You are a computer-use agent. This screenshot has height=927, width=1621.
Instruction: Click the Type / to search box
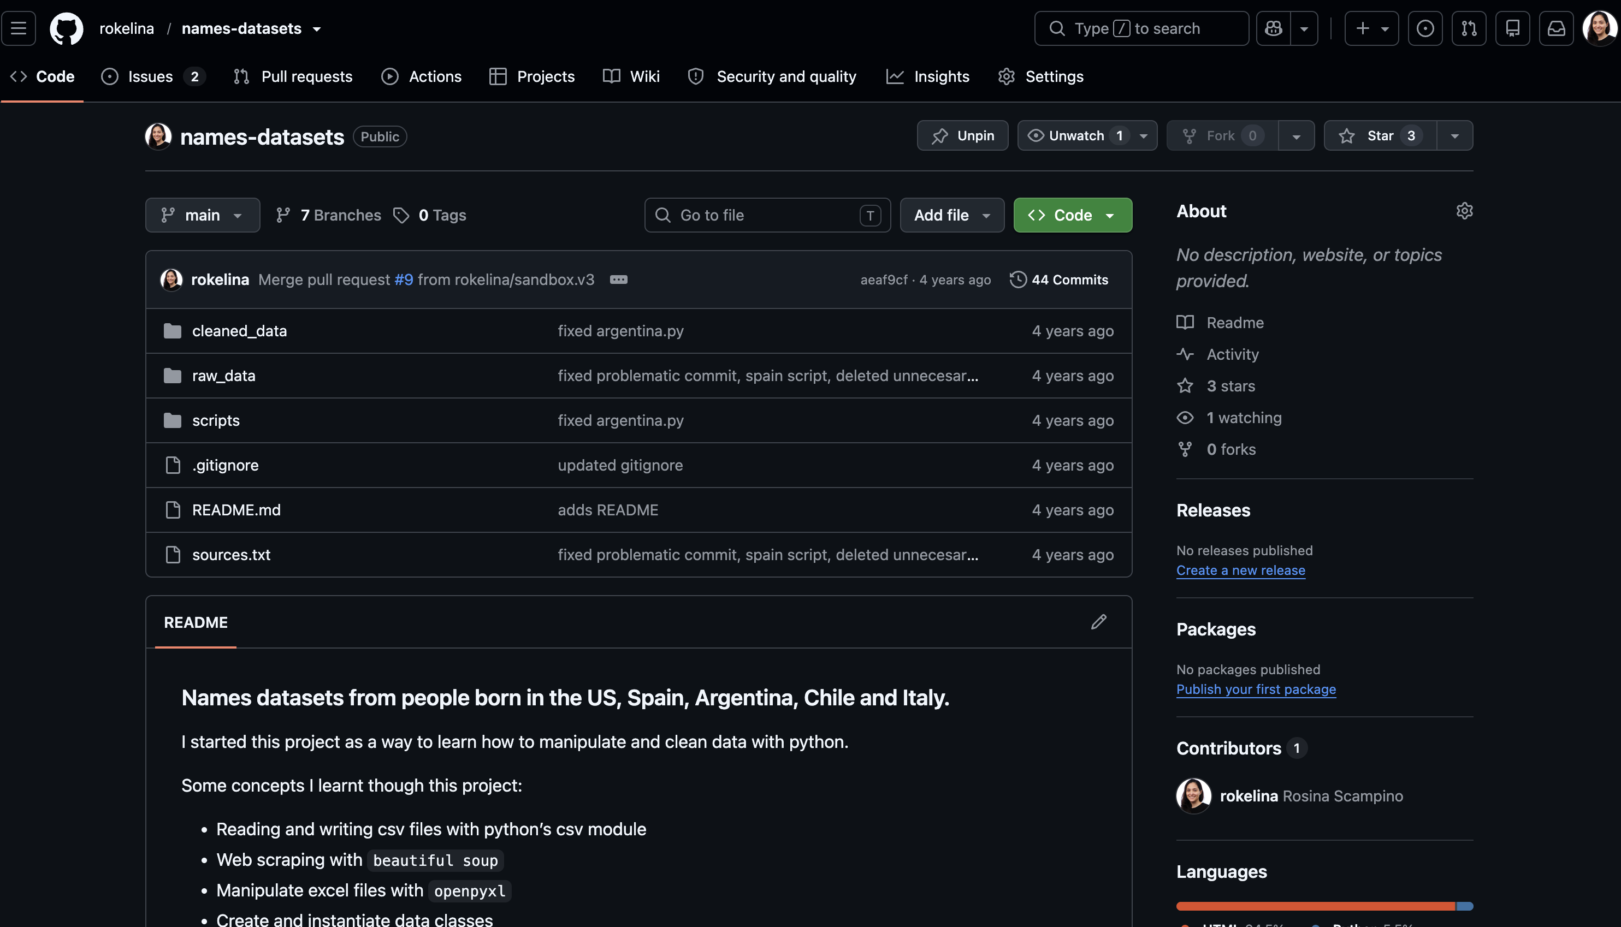(x=1141, y=28)
